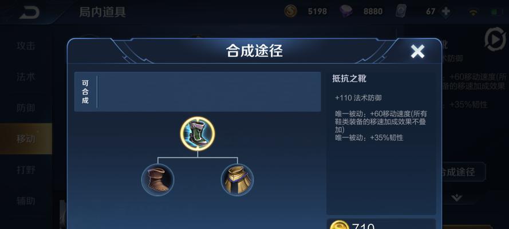509x229 pixels.
Task: Tap the 可合成 items row
Action: click(x=198, y=92)
